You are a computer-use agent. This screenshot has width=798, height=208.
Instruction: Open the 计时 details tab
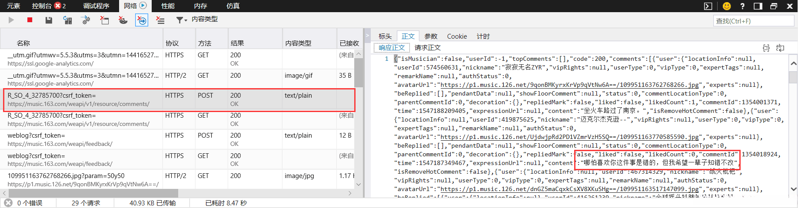pos(483,36)
